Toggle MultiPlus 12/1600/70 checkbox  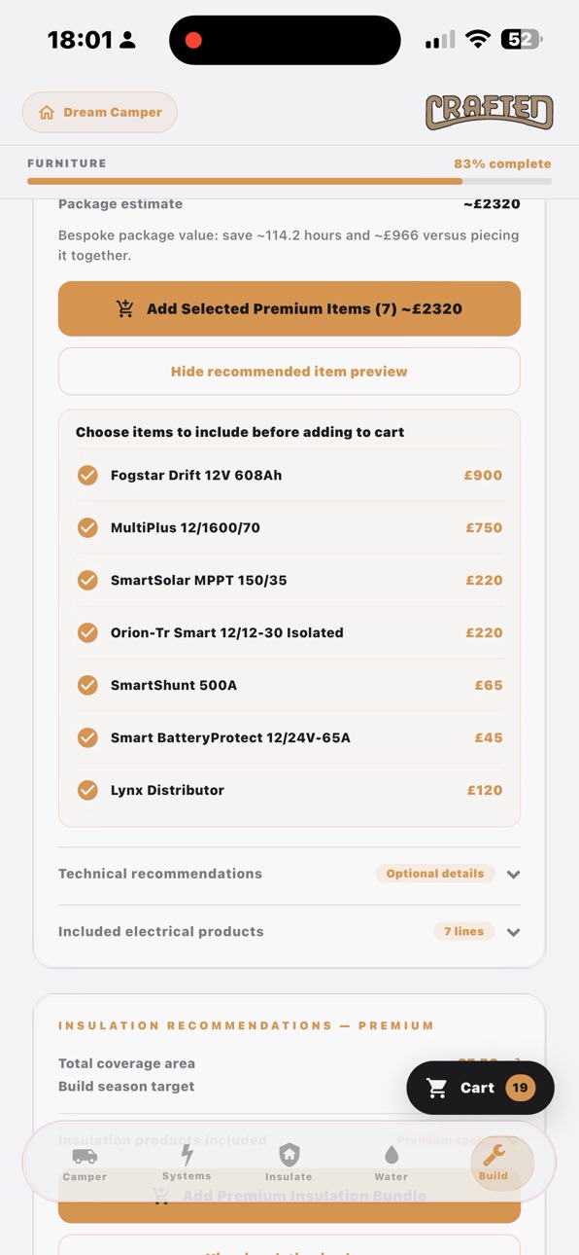[87, 528]
